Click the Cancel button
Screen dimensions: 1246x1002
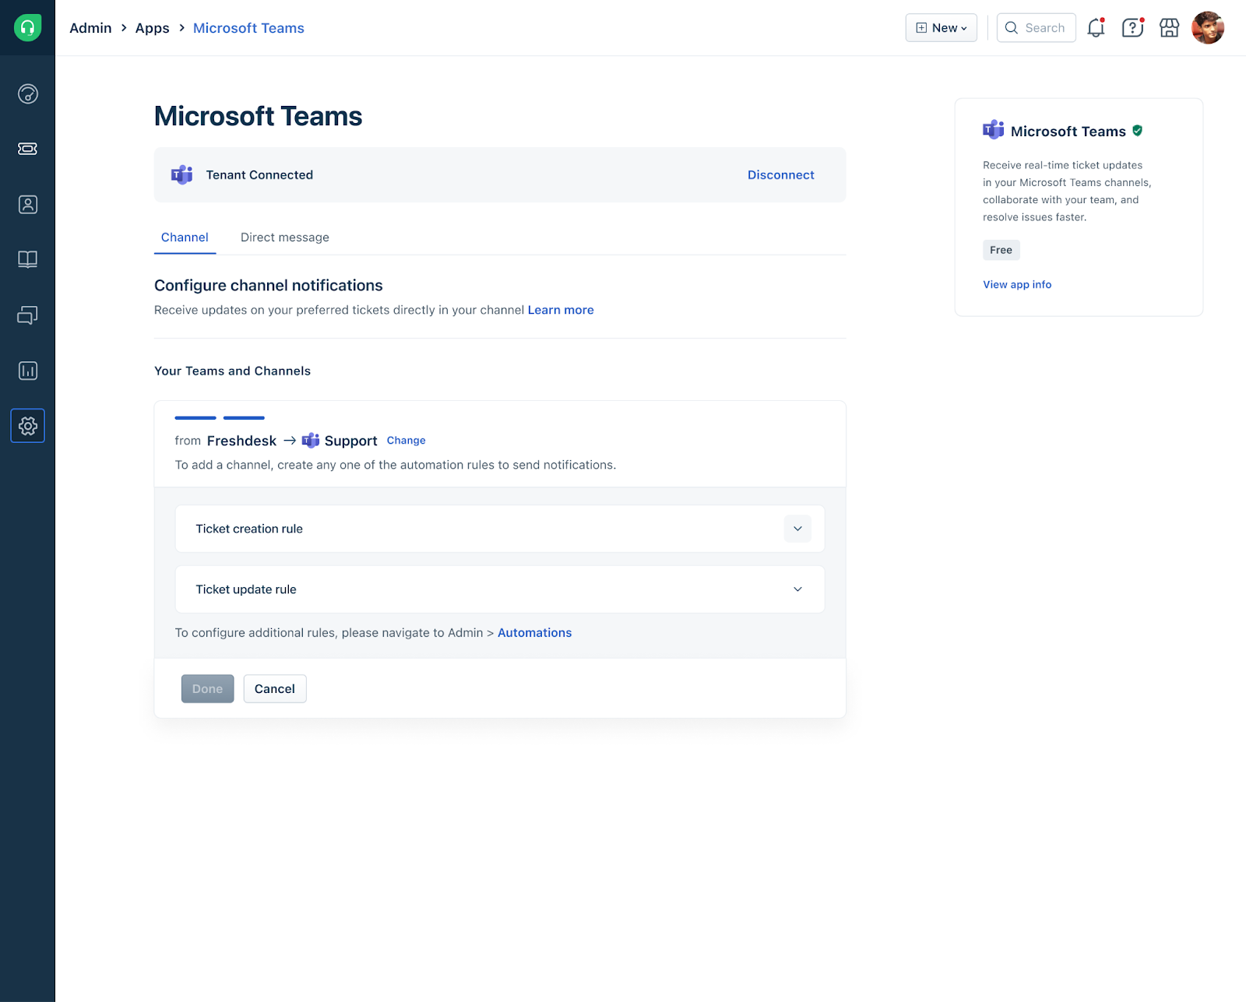click(x=275, y=689)
